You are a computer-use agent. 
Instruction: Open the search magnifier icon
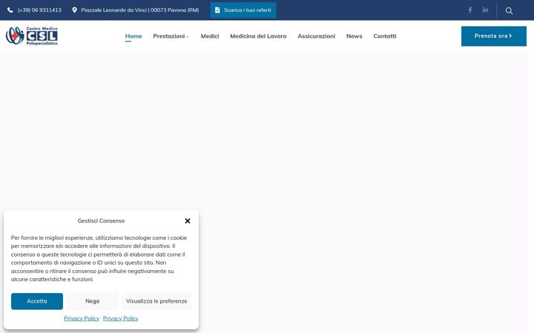[509, 10]
